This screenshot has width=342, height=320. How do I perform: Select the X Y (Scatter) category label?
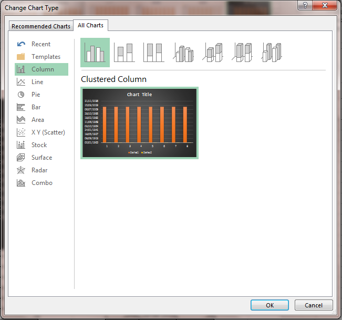click(48, 132)
